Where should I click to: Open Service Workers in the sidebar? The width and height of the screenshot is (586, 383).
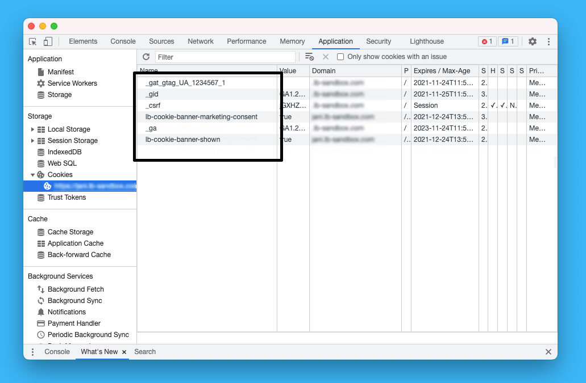pos(72,83)
